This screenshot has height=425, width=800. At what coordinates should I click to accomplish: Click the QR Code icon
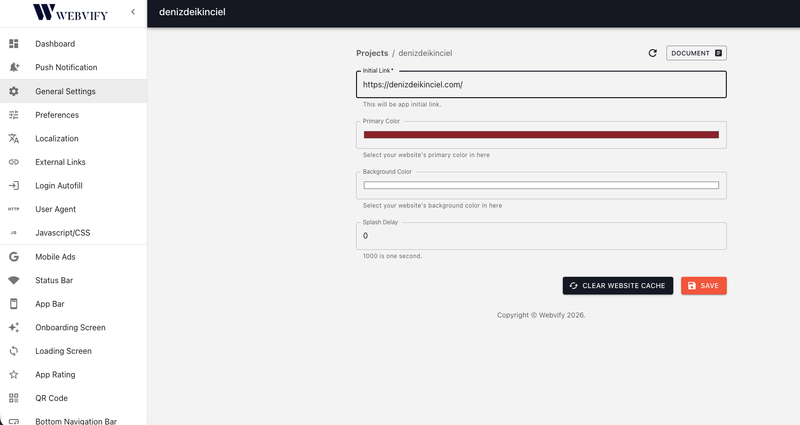coord(14,398)
